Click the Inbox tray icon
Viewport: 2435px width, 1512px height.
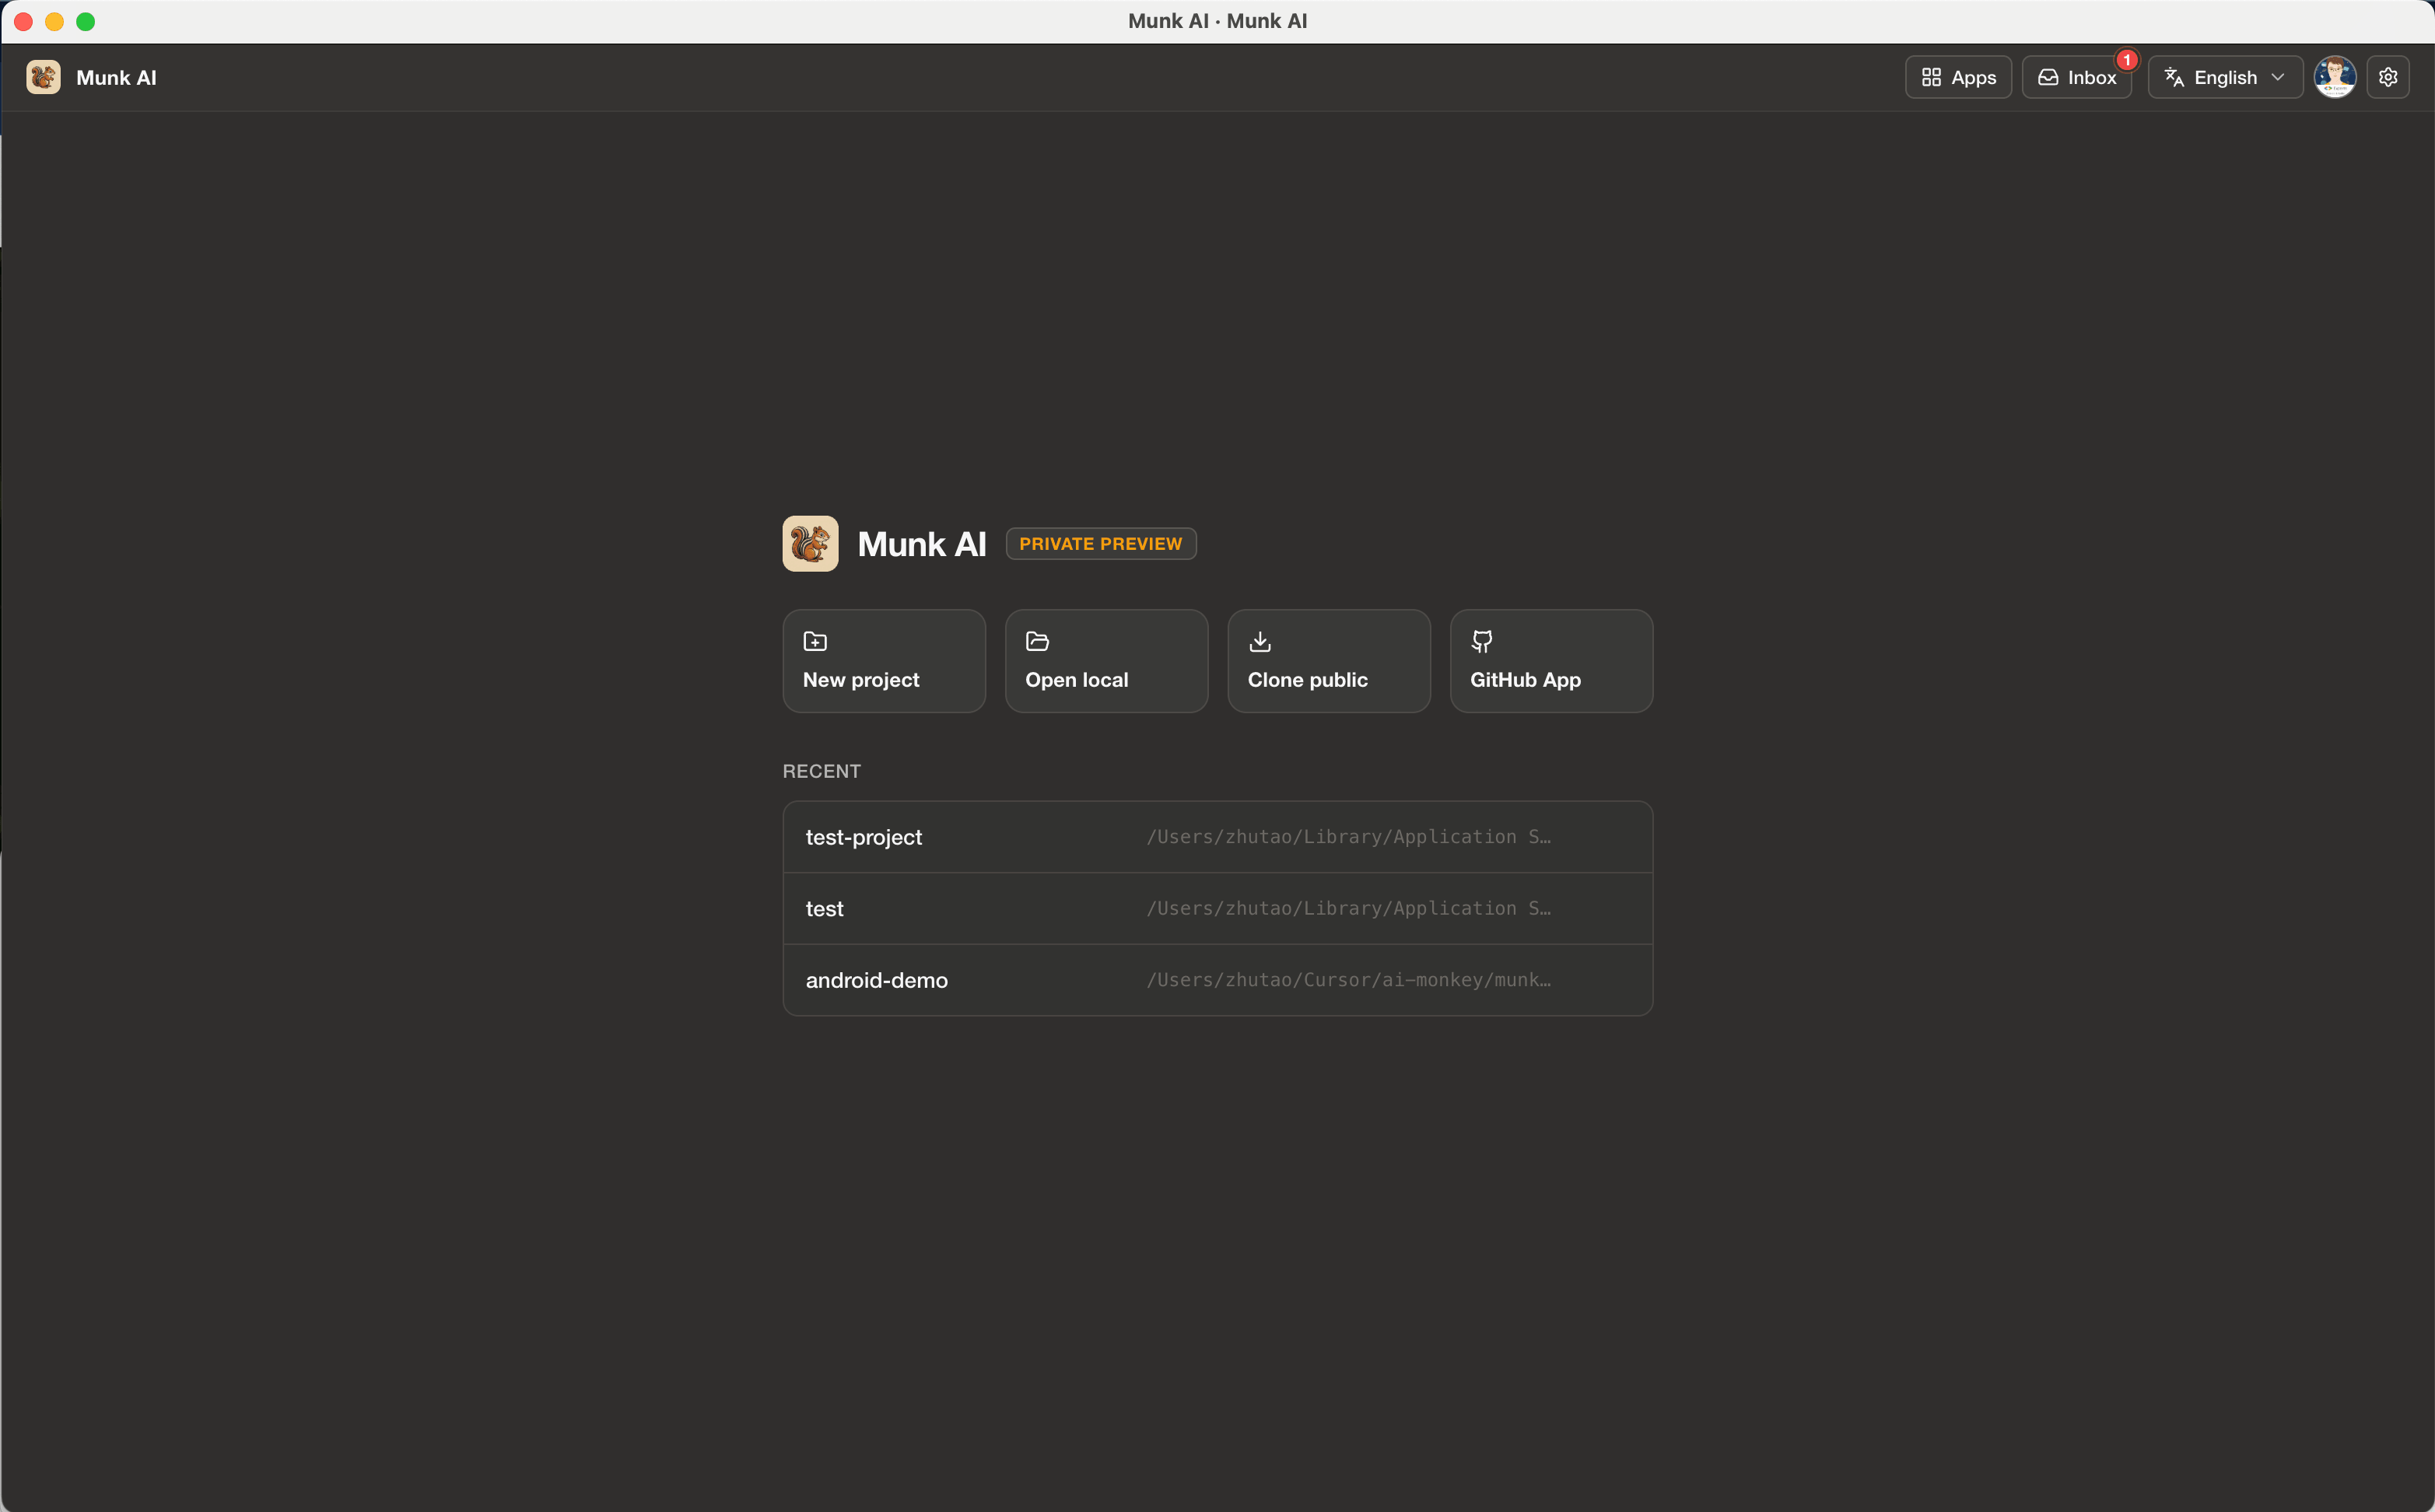point(2048,77)
